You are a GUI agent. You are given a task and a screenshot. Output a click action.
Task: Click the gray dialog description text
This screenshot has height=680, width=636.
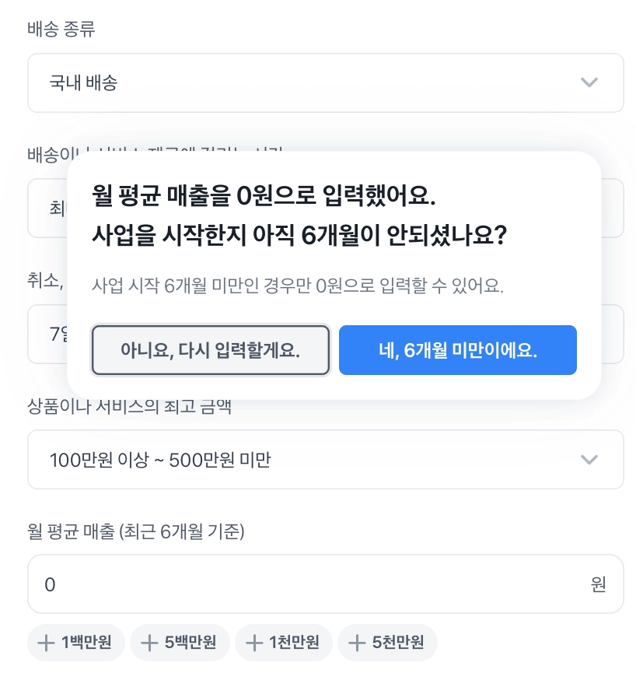tap(298, 285)
